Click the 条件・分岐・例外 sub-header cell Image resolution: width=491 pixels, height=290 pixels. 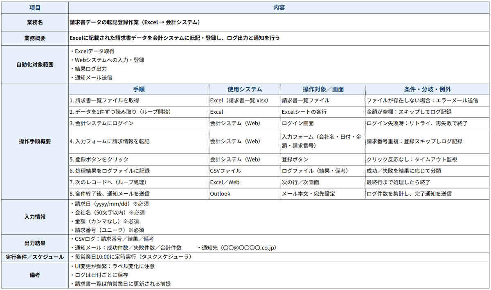427,89
